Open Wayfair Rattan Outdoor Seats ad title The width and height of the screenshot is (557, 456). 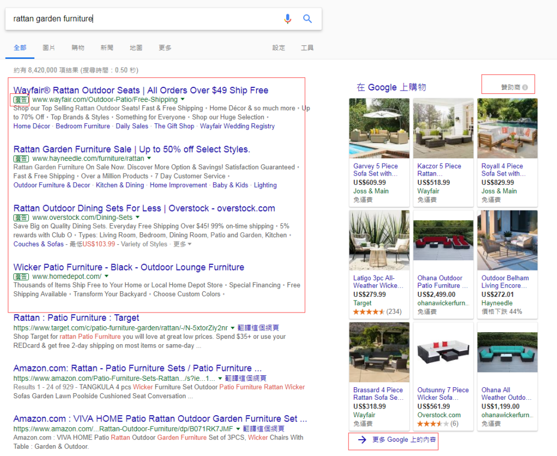pyautogui.click(x=141, y=90)
